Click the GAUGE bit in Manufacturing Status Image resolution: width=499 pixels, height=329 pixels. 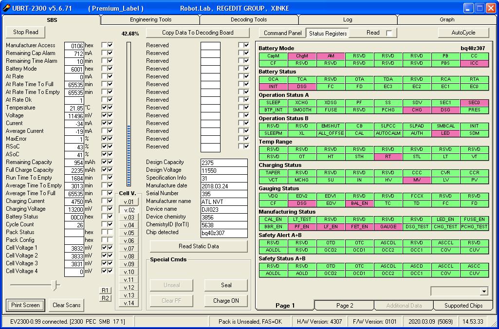(x=388, y=227)
